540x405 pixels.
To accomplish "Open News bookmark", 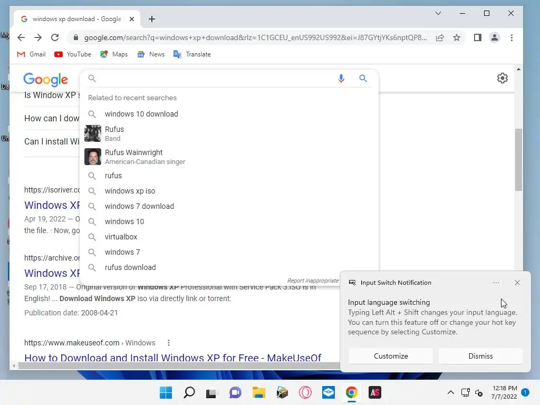I will (151, 54).
